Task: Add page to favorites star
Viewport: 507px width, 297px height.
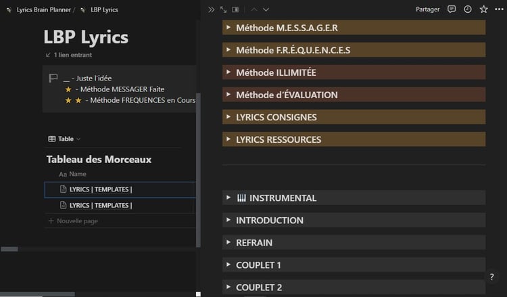Action: coord(483,9)
